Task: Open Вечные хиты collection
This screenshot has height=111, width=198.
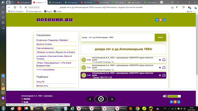Action: (42, 86)
